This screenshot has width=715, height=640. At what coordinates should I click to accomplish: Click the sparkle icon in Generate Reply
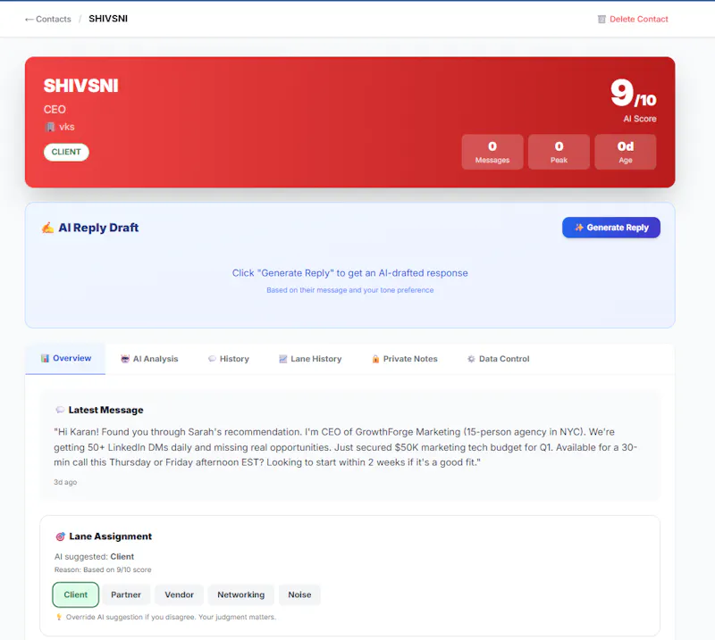[x=579, y=228]
